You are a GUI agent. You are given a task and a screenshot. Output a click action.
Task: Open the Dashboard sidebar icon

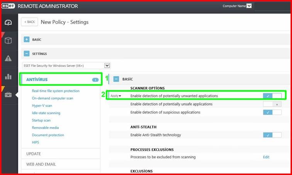click(x=8, y=22)
